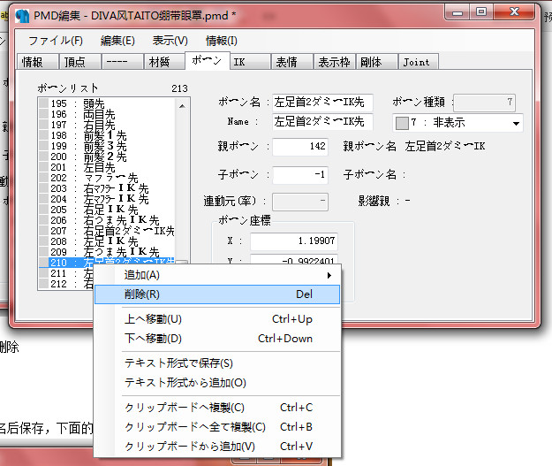The width and height of the screenshot is (552, 466).
Task: Click the gray marker box beside bone 195
Action: pos(43,103)
